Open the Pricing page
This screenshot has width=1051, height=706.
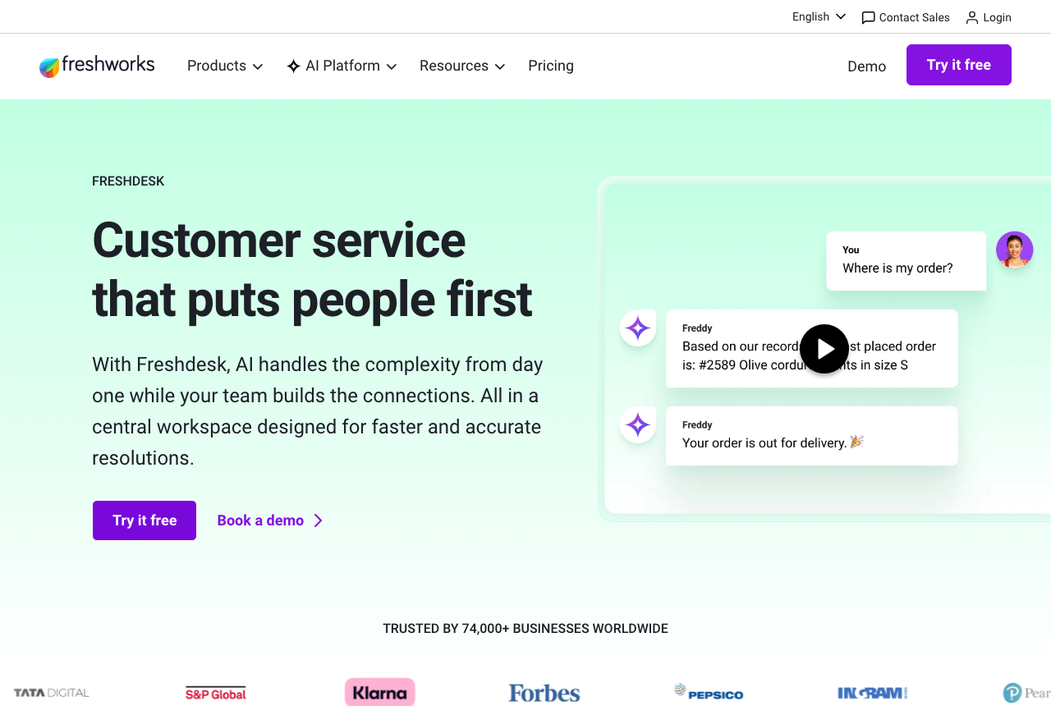[551, 66]
